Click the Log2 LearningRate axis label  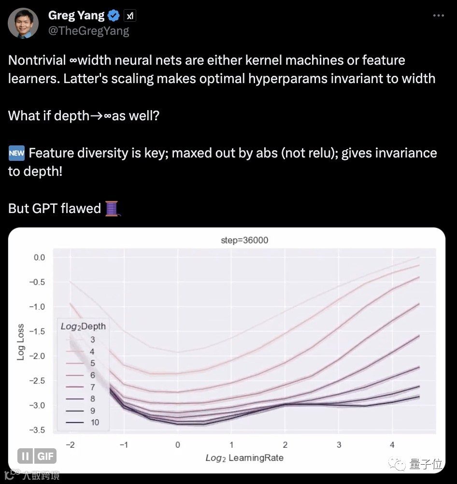[245, 457]
